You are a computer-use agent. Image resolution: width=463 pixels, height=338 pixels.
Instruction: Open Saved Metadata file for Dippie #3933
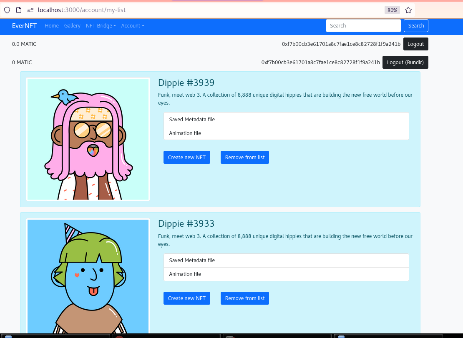tap(286, 260)
